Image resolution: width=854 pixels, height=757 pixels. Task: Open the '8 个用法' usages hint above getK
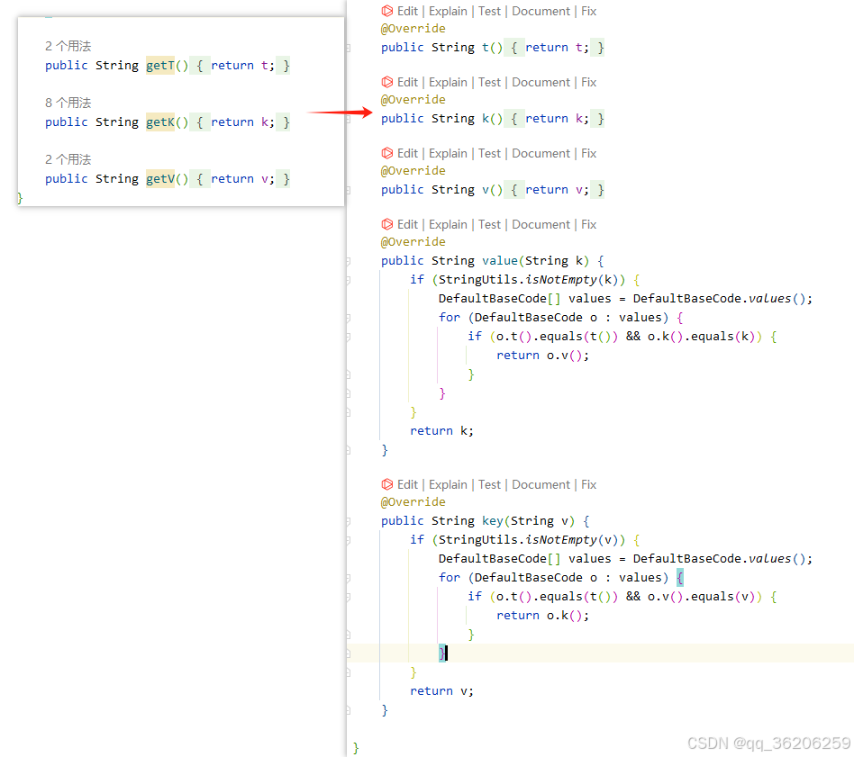[68, 103]
